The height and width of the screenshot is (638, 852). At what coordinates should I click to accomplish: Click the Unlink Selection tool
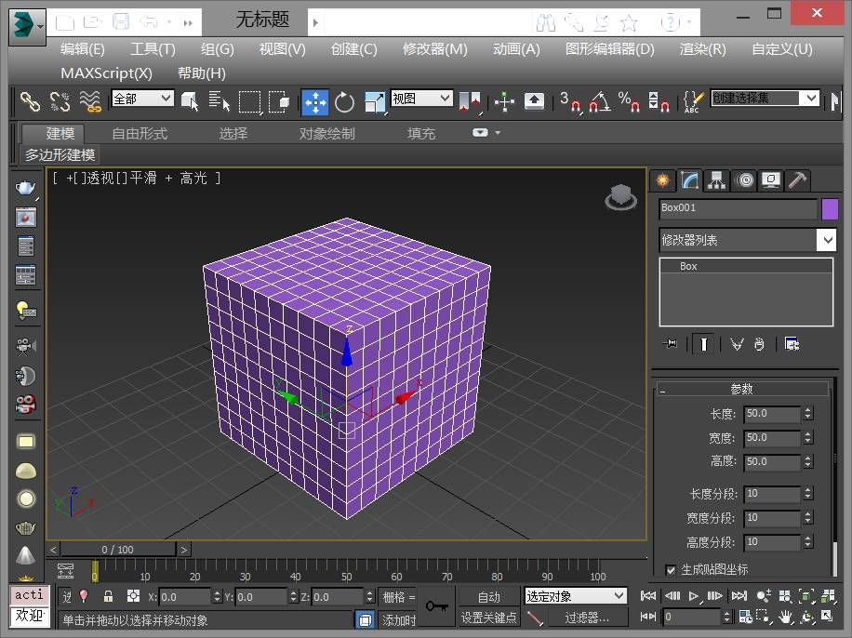tap(60, 101)
